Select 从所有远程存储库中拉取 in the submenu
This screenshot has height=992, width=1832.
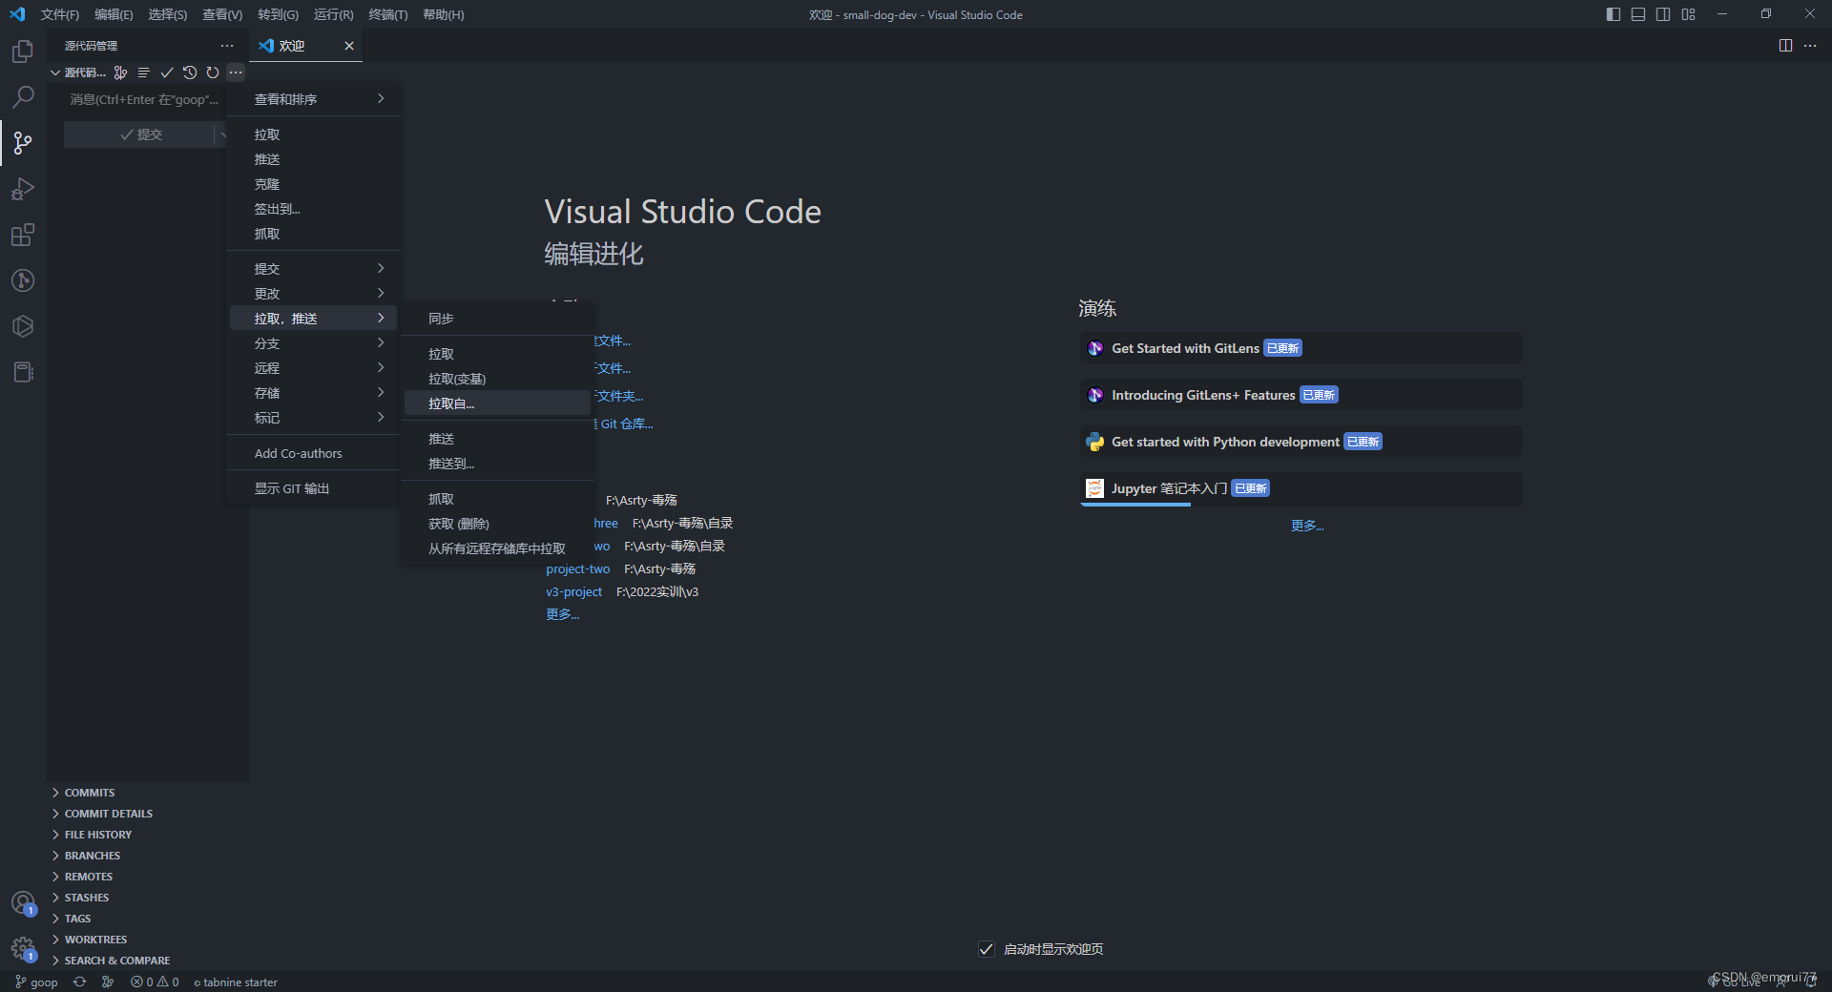point(497,548)
